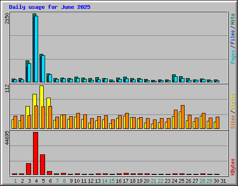Click the 'Files' legend label
This screenshot has width=238, height=186.
[233, 37]
